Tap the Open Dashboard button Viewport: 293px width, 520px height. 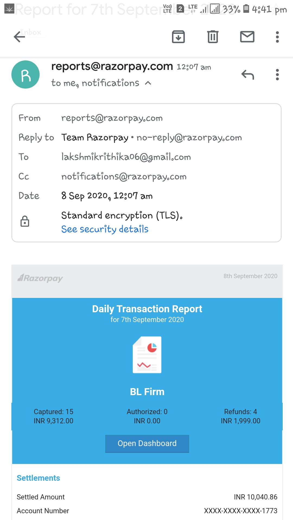pyautogui.click(x=147, y=444)
